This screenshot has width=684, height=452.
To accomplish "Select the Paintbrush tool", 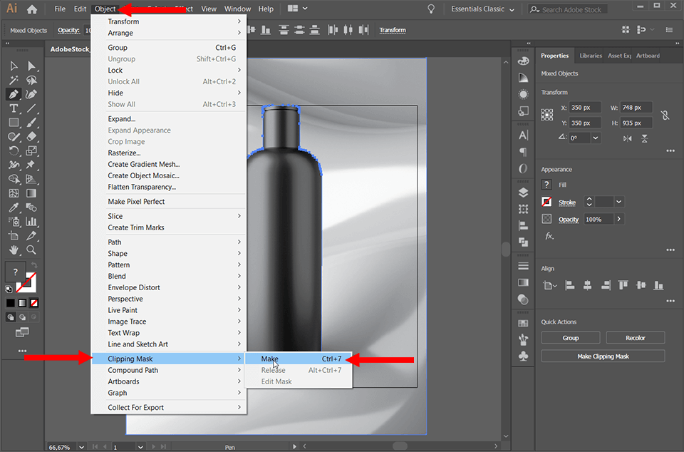I will click(x=31, y=123).
